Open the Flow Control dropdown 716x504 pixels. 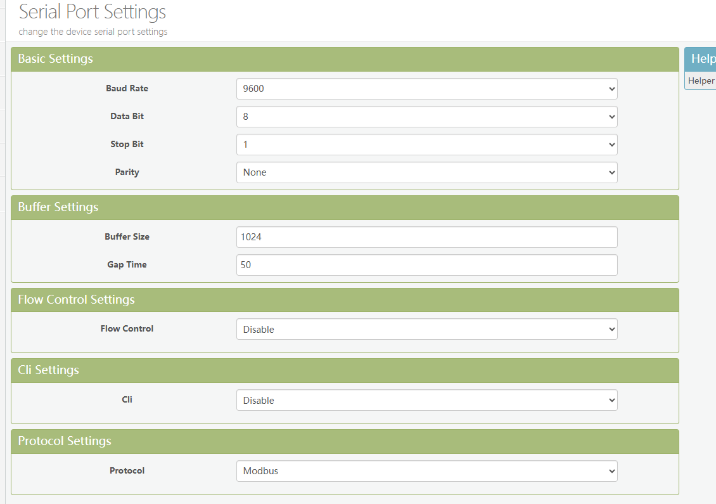(x=426, y=329)
